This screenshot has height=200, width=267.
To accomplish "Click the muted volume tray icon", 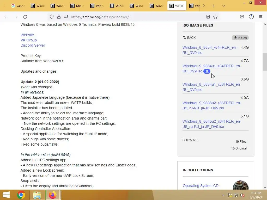I will (242, 195).
